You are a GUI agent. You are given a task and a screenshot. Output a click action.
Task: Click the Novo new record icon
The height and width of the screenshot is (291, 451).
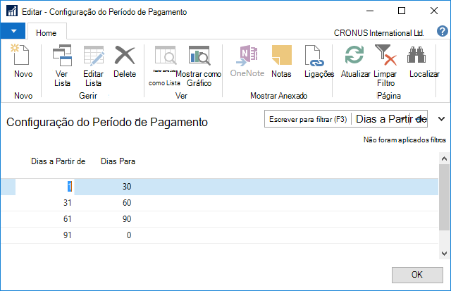(20, 55)
